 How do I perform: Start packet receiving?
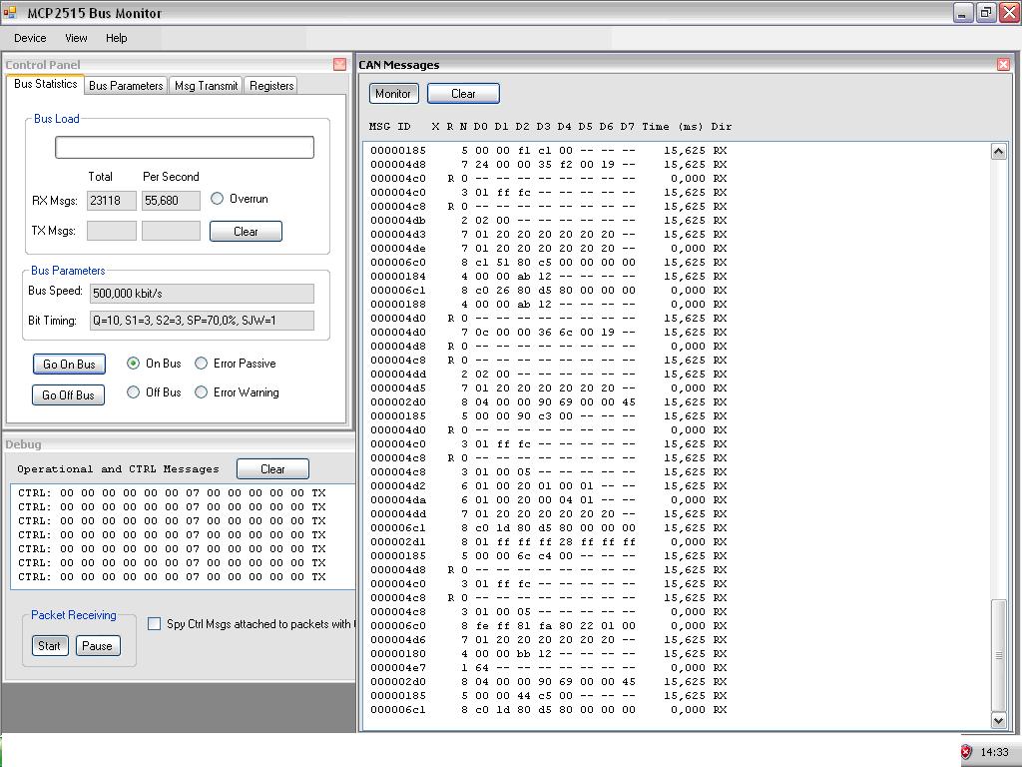(x=50, y=646)
